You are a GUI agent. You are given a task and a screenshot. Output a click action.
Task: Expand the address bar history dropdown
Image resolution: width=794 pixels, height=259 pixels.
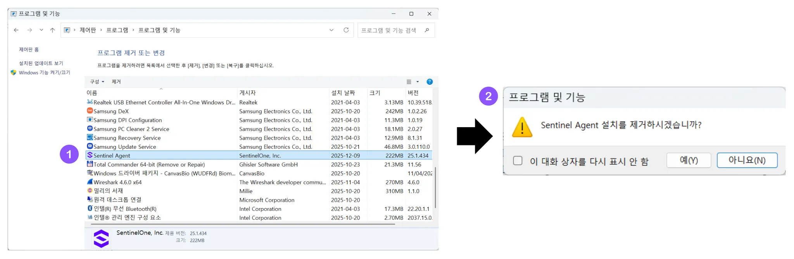tap(331, 30)
